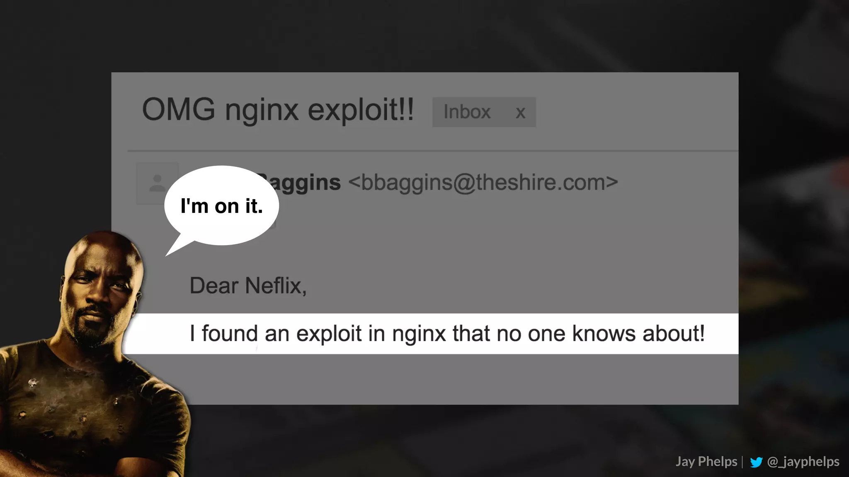The width and height of the screenshot is (849, 477).
Task: Click the blank gray area under the highlighted sentence
Action: coord(456,379)
